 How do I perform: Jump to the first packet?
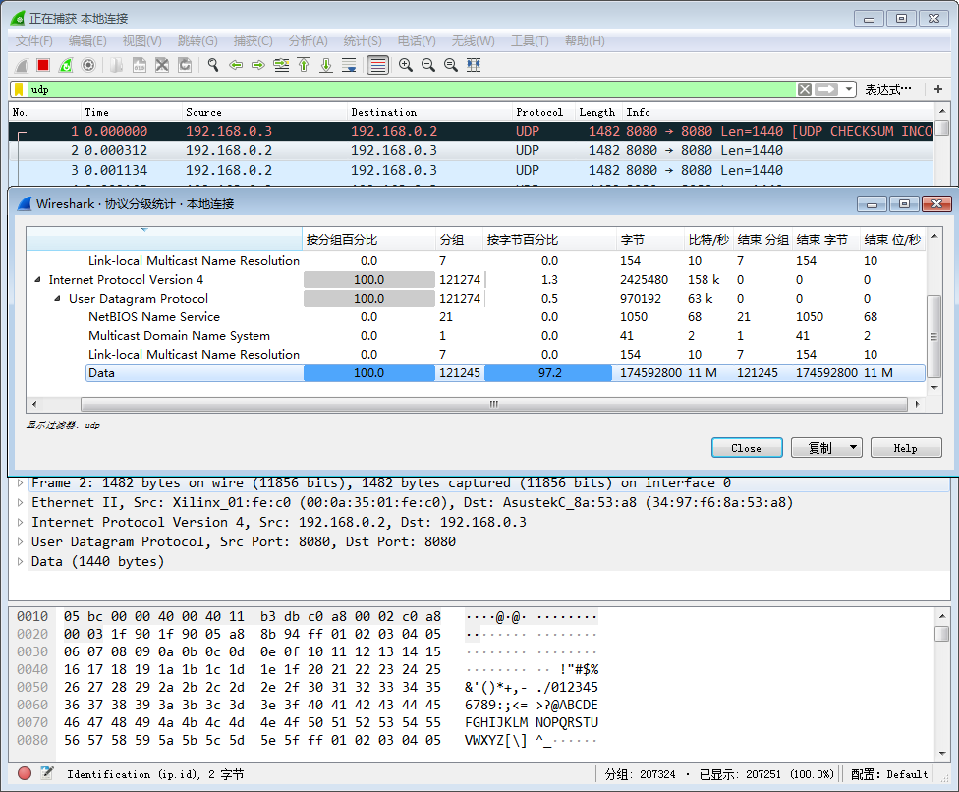(x=304, y=65)
